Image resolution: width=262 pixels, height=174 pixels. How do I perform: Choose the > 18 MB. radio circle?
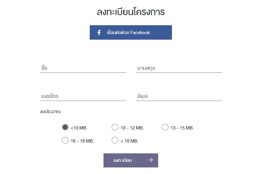point(115,140)
